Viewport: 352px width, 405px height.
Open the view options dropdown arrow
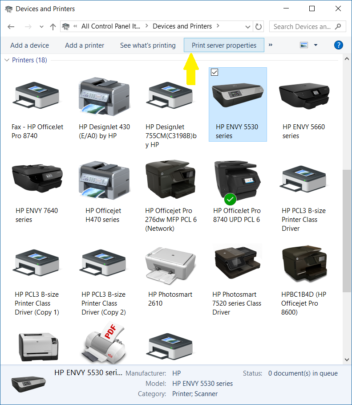click(x=316, y=45)
